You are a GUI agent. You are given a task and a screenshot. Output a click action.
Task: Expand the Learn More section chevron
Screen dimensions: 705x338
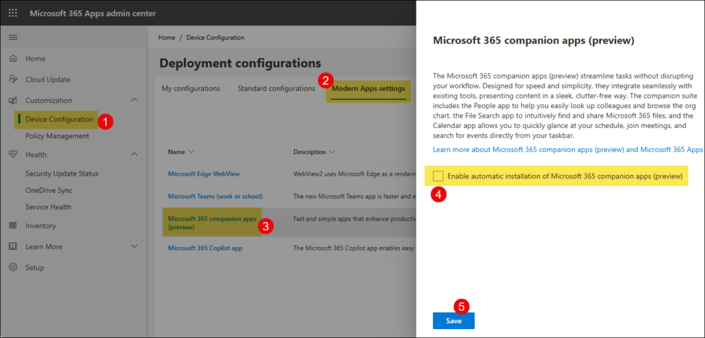tap(134, 246)
